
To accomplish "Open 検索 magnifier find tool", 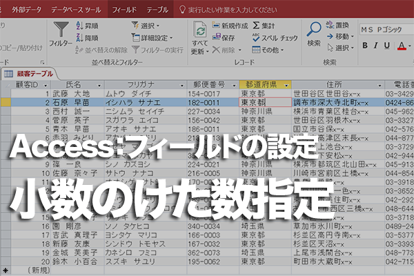I will (314, 34).
